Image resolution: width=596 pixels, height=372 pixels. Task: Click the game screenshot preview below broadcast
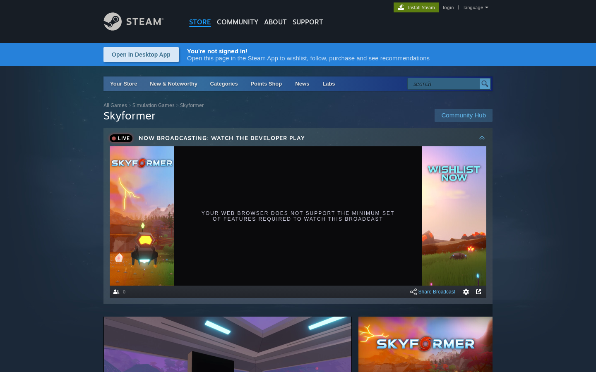coord(228,344)
